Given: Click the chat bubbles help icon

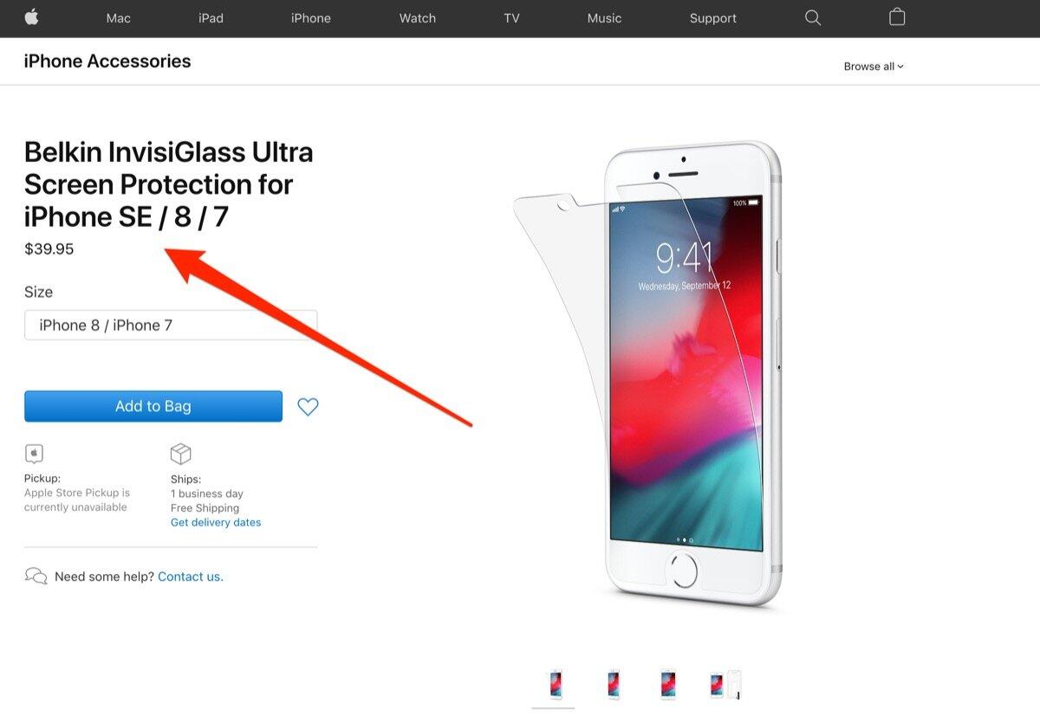Looking at the screenshot, I should pos(36,577).
